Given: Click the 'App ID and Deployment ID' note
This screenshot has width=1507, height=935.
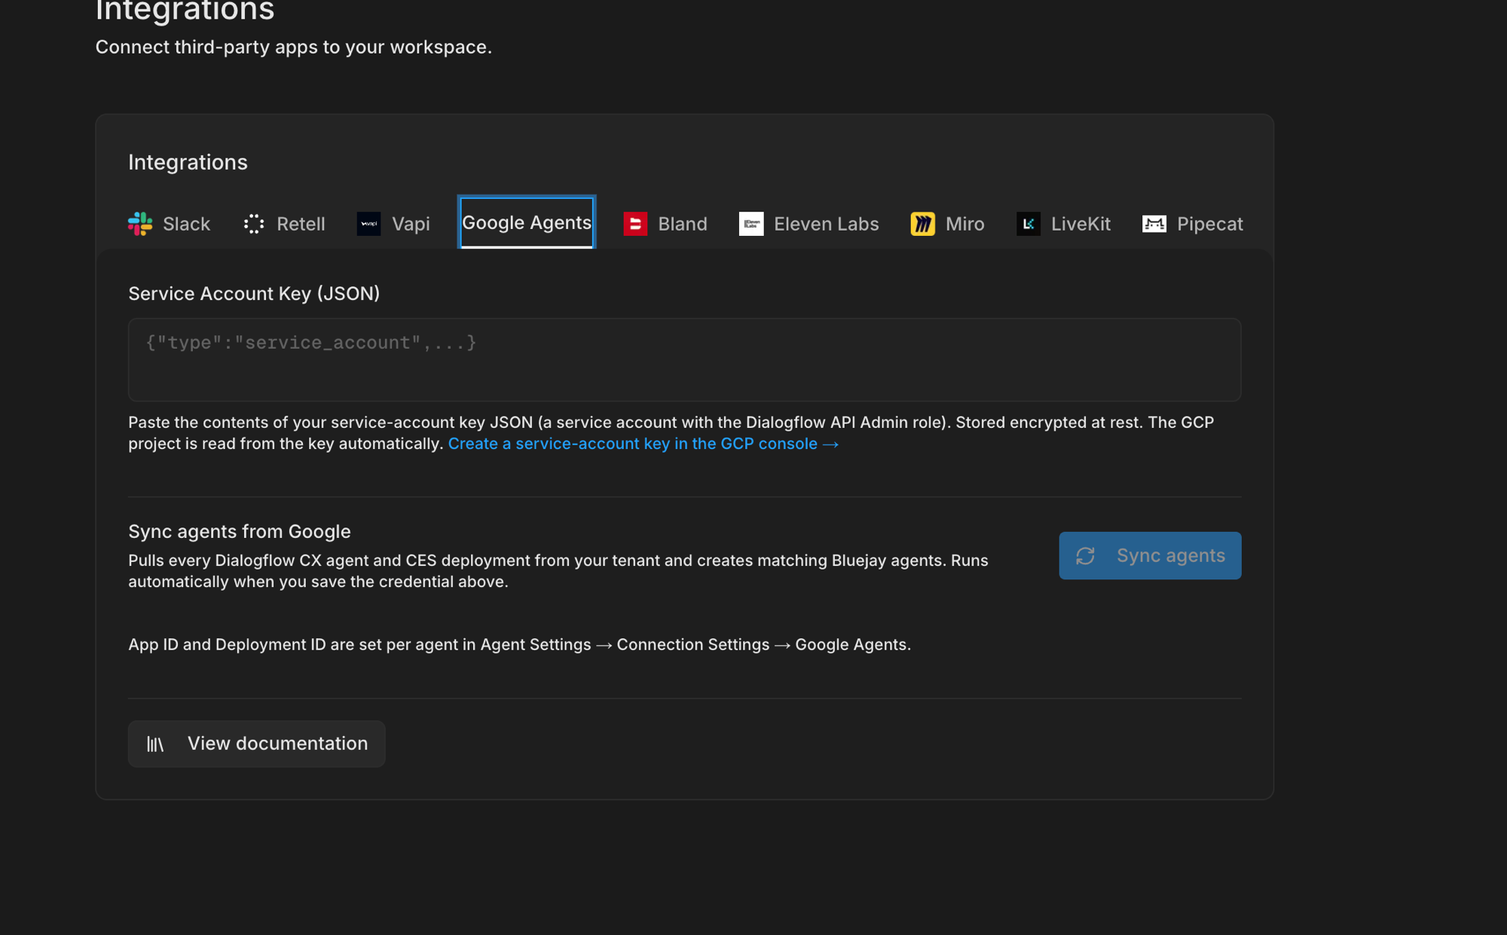Looking at the screenshot, I should [519, 644].
